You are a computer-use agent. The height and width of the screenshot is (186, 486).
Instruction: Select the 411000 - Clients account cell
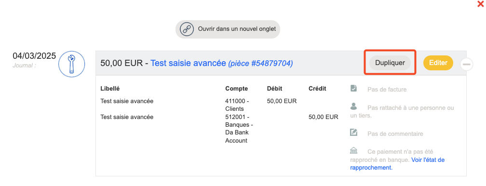click(238, 105)
